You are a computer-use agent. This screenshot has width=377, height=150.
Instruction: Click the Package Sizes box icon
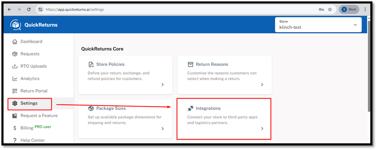coord(91,109)
